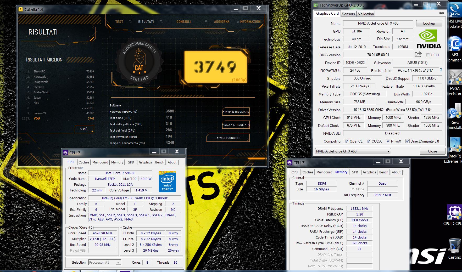Toggle the DirectCompute 5.0 checkbox
Screen dimensions: 462x272
[407, 141]
